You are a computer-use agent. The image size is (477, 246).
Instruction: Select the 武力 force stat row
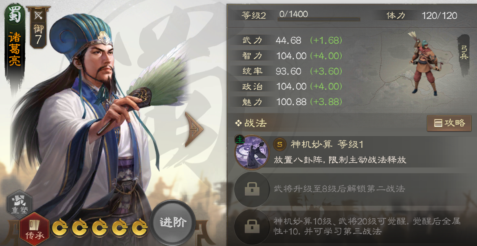pos(293,40)
